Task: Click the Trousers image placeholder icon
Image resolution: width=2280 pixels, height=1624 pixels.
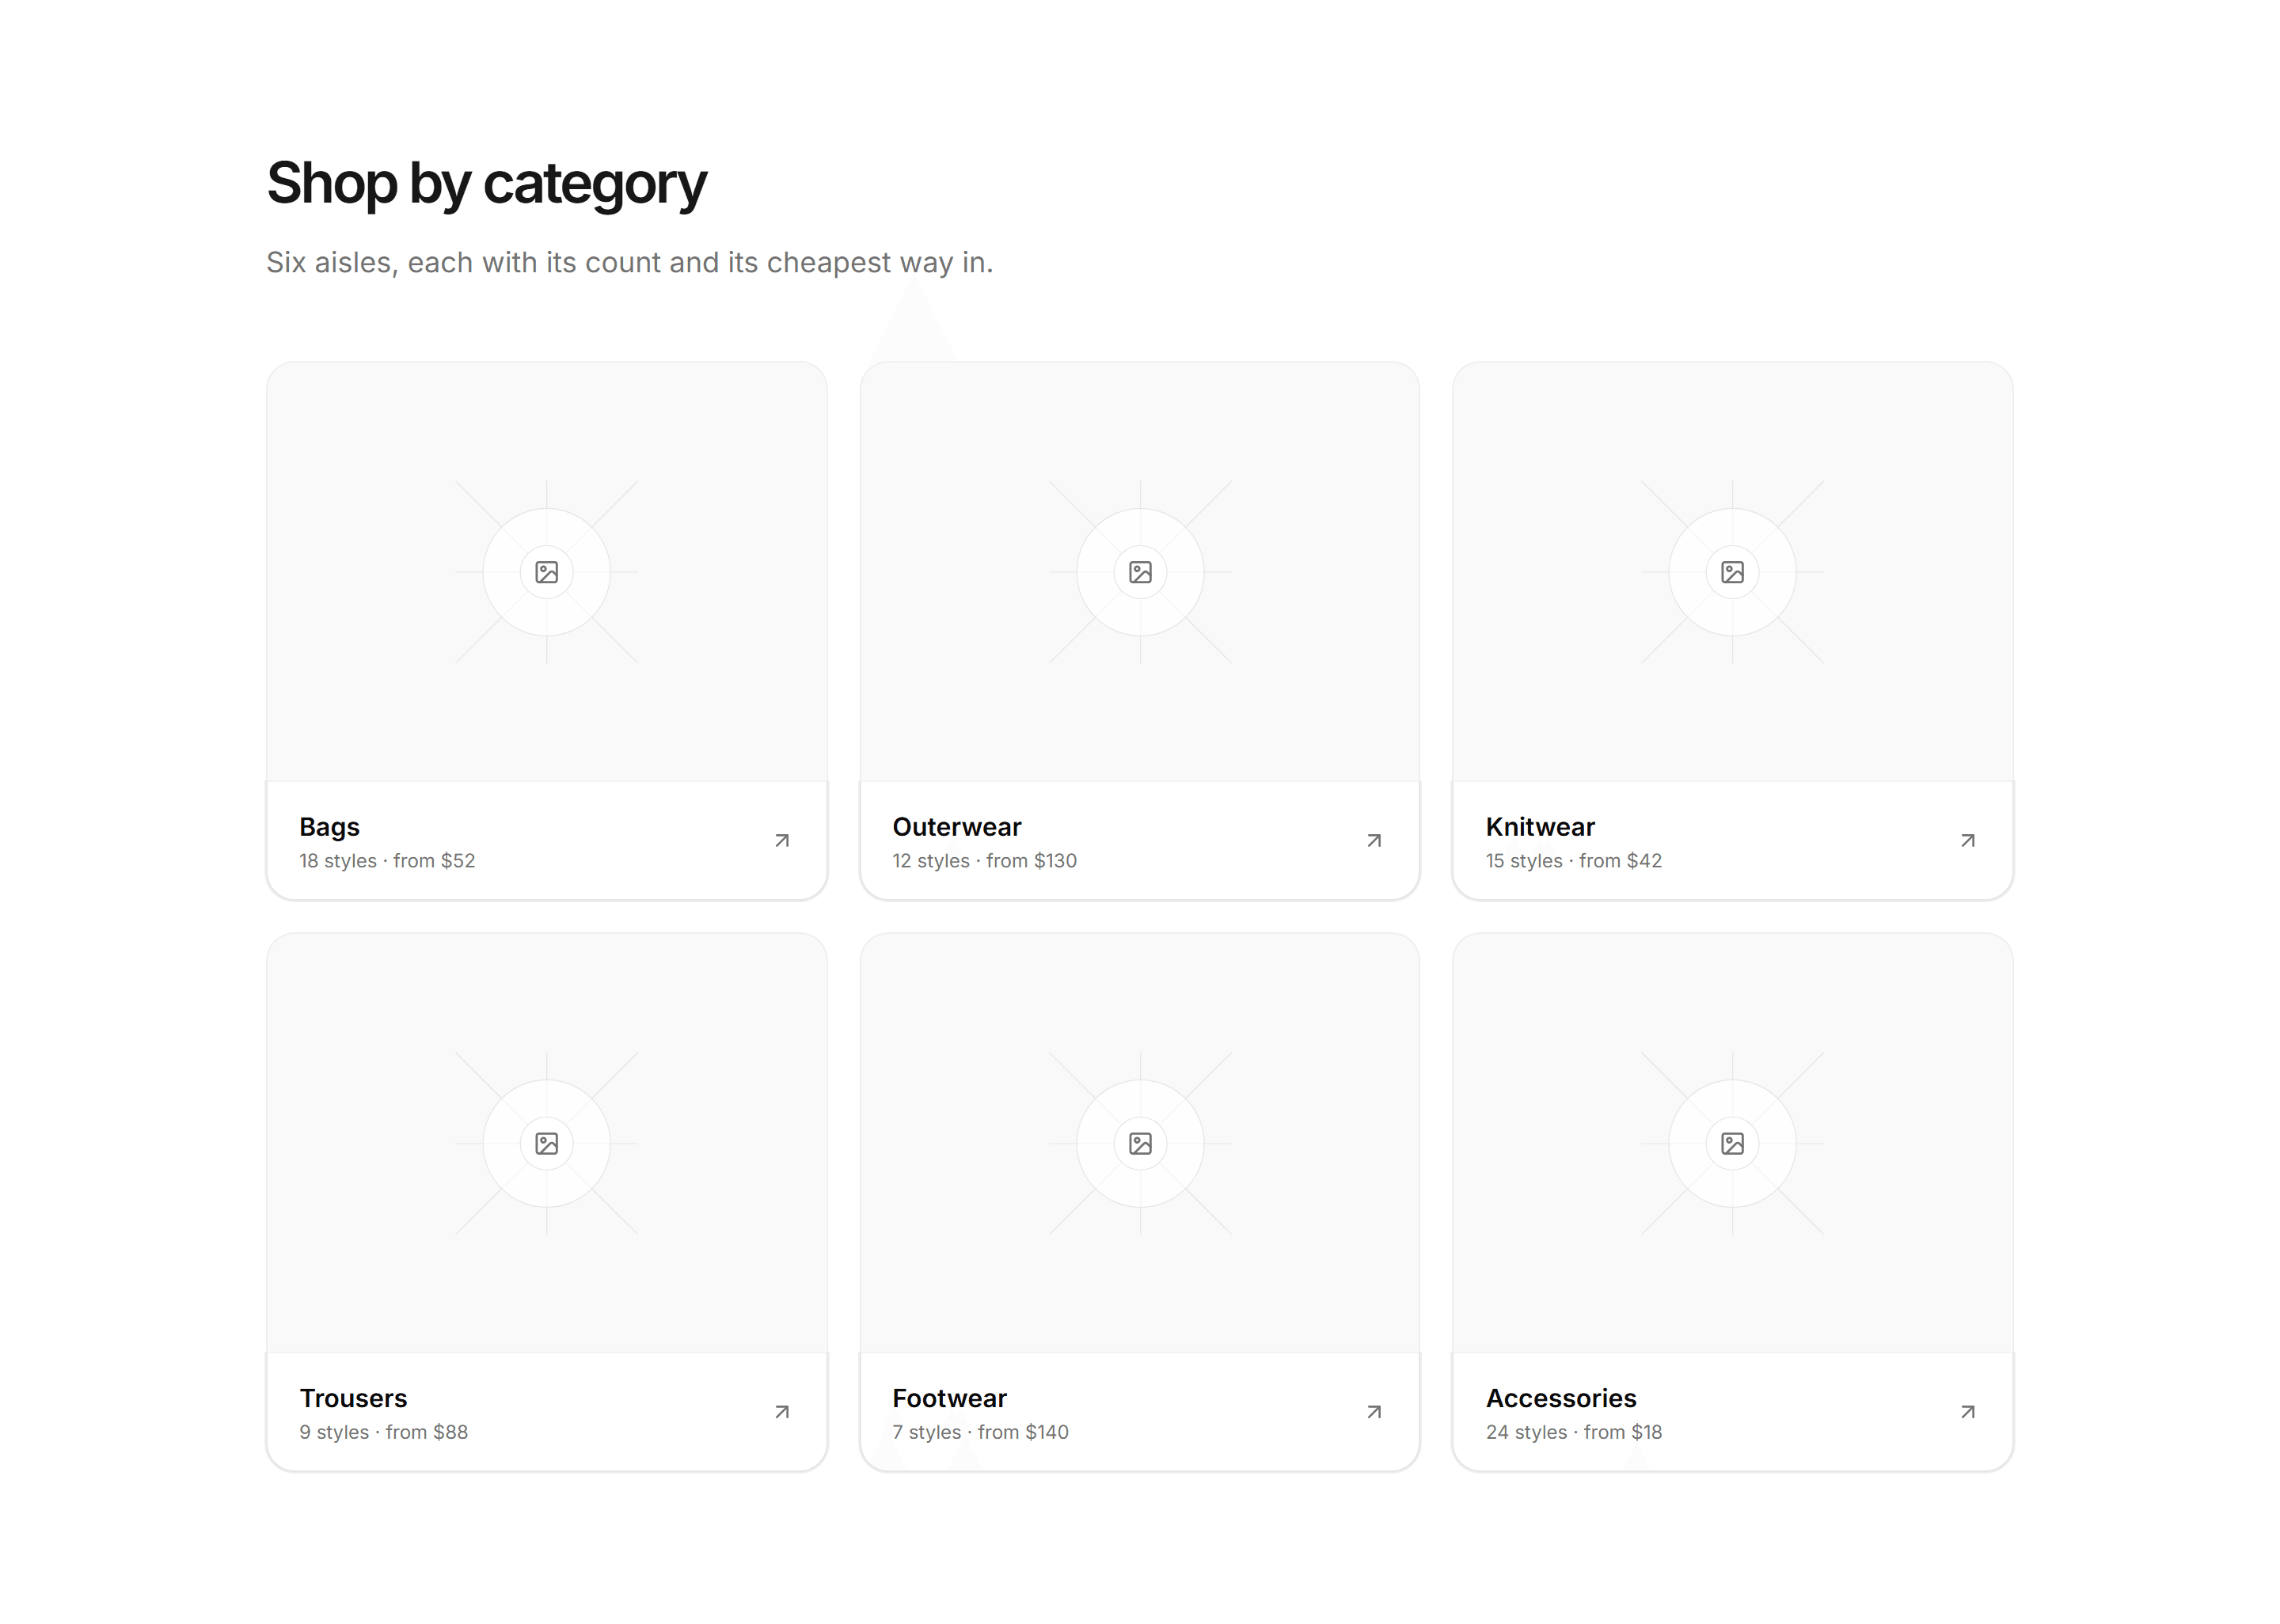Action: coord(547,1143)
